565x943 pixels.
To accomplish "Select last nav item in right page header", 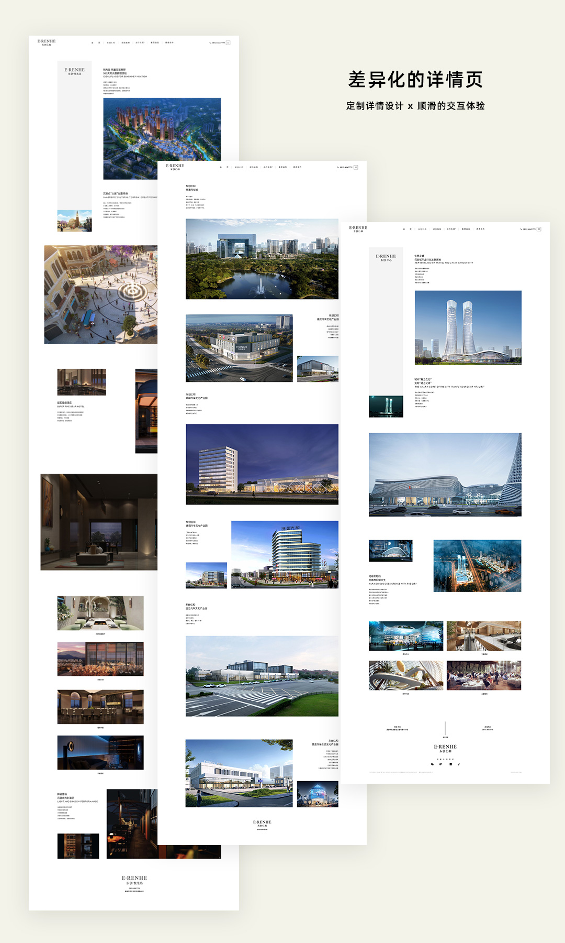I will (x=480, y=229).
